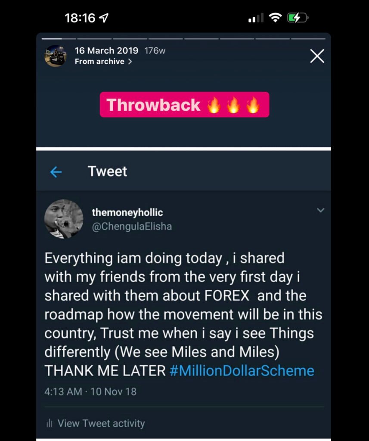Click the location arrow in status bar
Image resolution: width=369 pixels, height=441 pixels.
104,18
